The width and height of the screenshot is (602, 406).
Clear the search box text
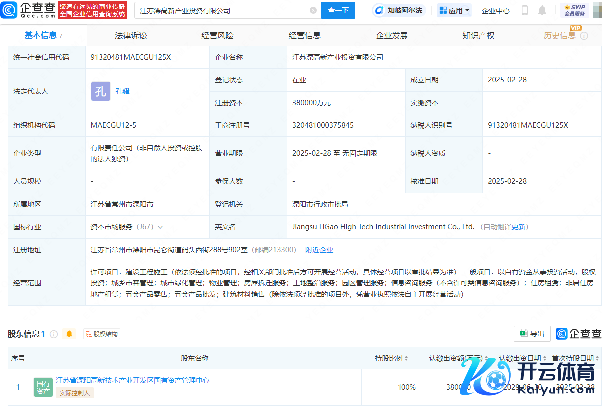(x=313, y=10)
